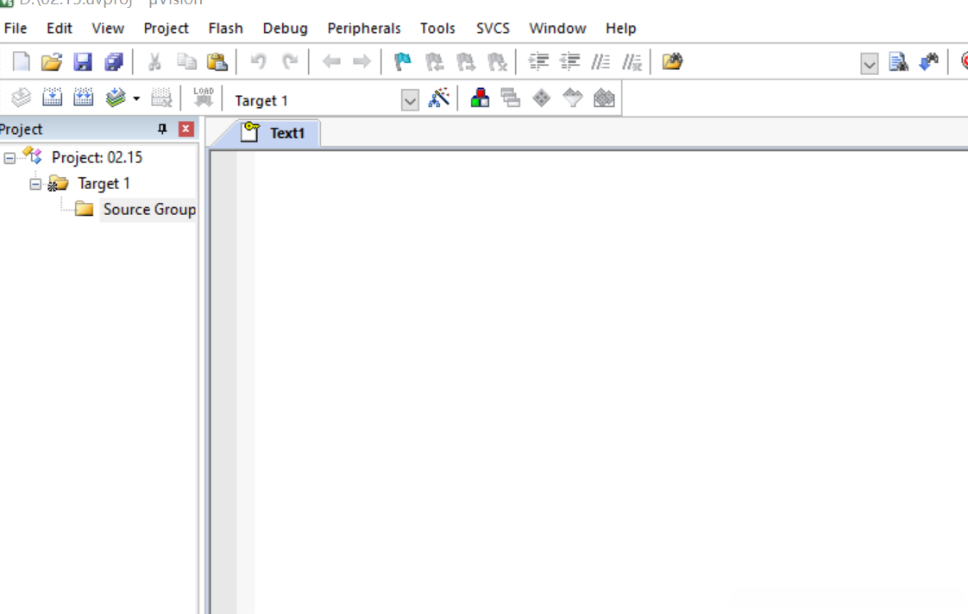Save the current file icon
Image resolution: width=968 pixels, height=614 pixels.
[x=83, y=62]
